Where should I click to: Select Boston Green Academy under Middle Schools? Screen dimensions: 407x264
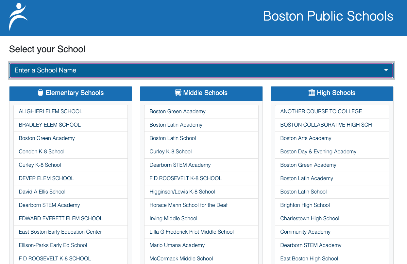[201, 112]
